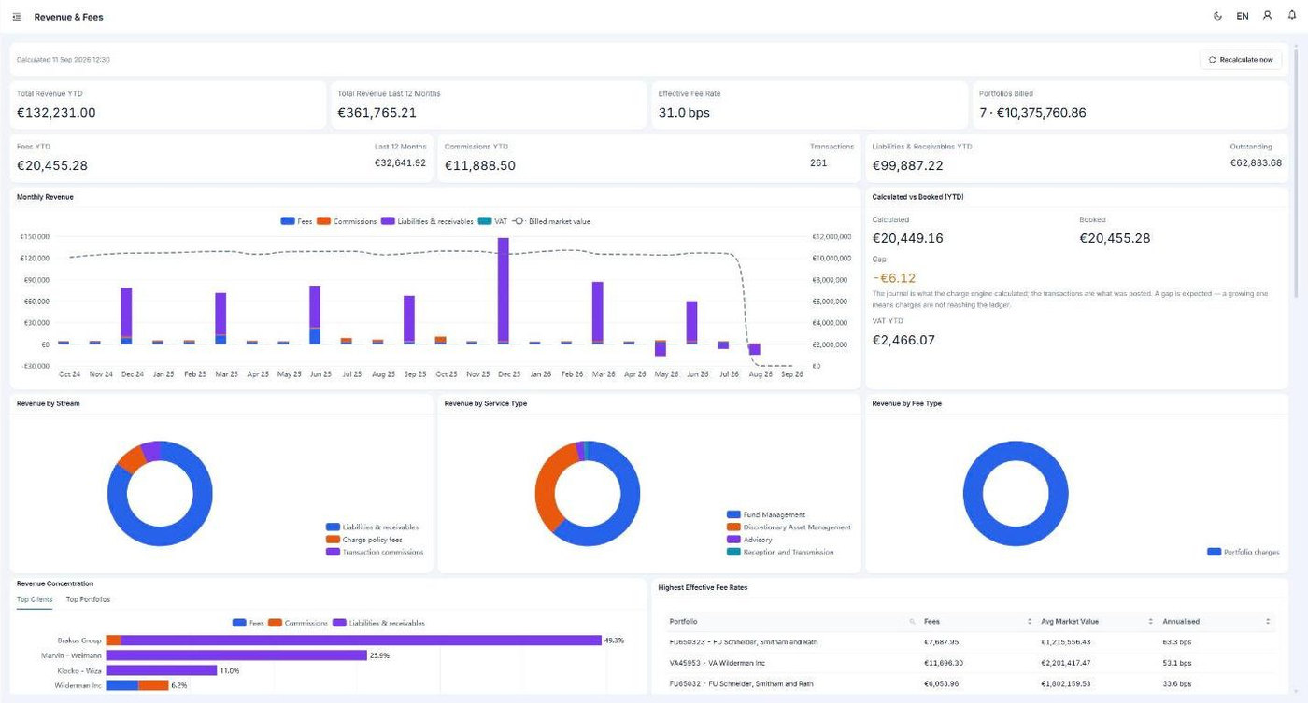Click the €11,696.30 fees cell
The image size is (1308, 703).
(941, 663)
